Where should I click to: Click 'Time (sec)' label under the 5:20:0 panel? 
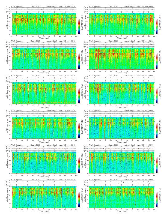click(x=44, y=211)
